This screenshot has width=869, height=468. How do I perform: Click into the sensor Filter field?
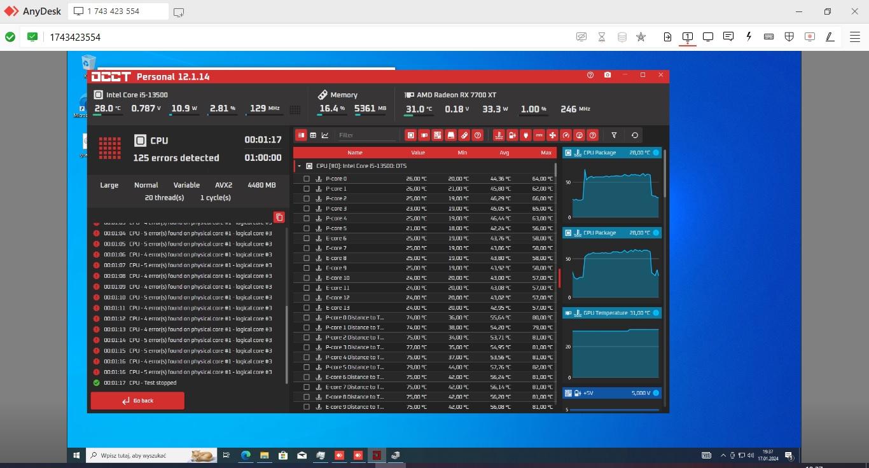click(366, 135)
